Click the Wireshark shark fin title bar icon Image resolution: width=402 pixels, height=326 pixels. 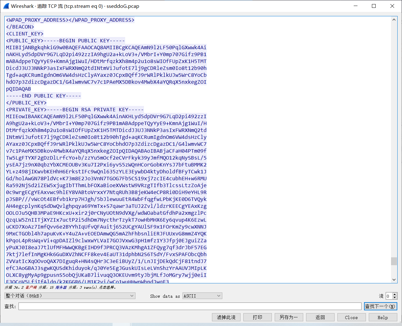6,6
